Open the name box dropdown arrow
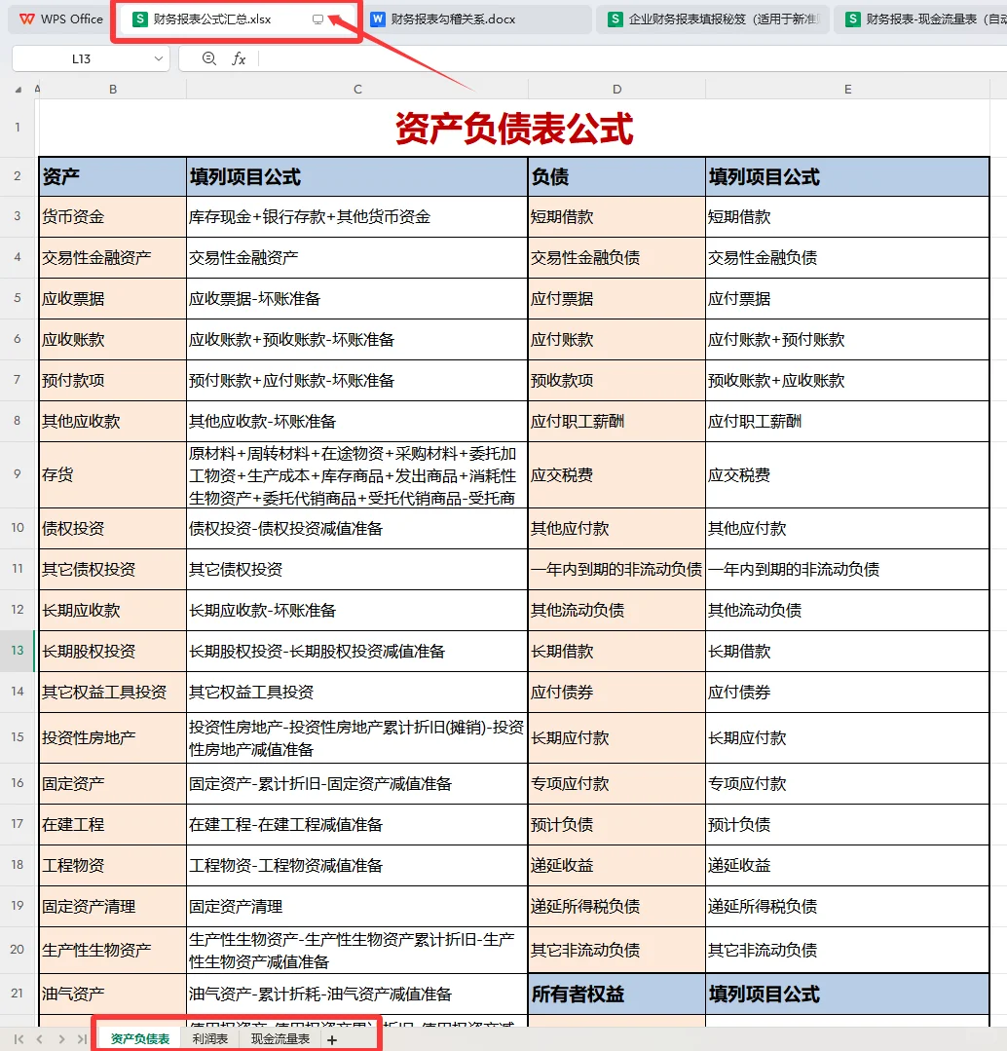This screenshot has height=1051, width=1007. 159,59
